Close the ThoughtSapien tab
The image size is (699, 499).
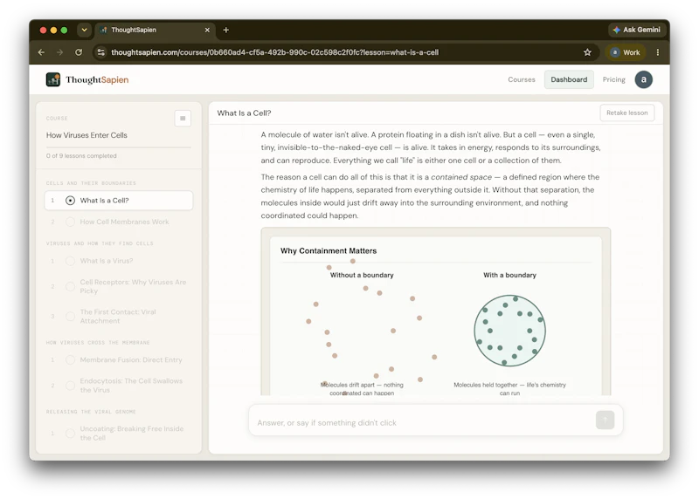207,30
